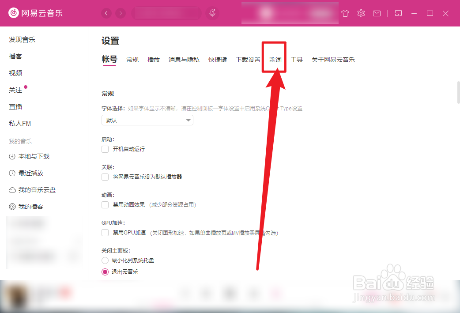Select the 最小化到系统托盘 radio option
This screenshot has width=460, height=313.
click(105, 260)
